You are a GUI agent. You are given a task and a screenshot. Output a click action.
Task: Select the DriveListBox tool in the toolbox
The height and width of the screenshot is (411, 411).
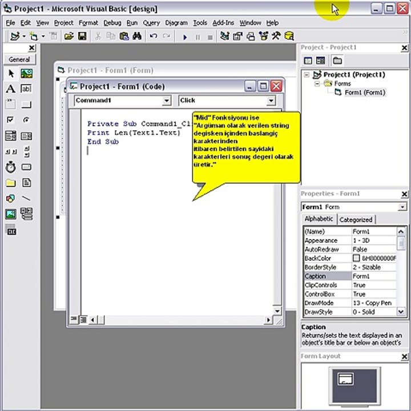26,167
